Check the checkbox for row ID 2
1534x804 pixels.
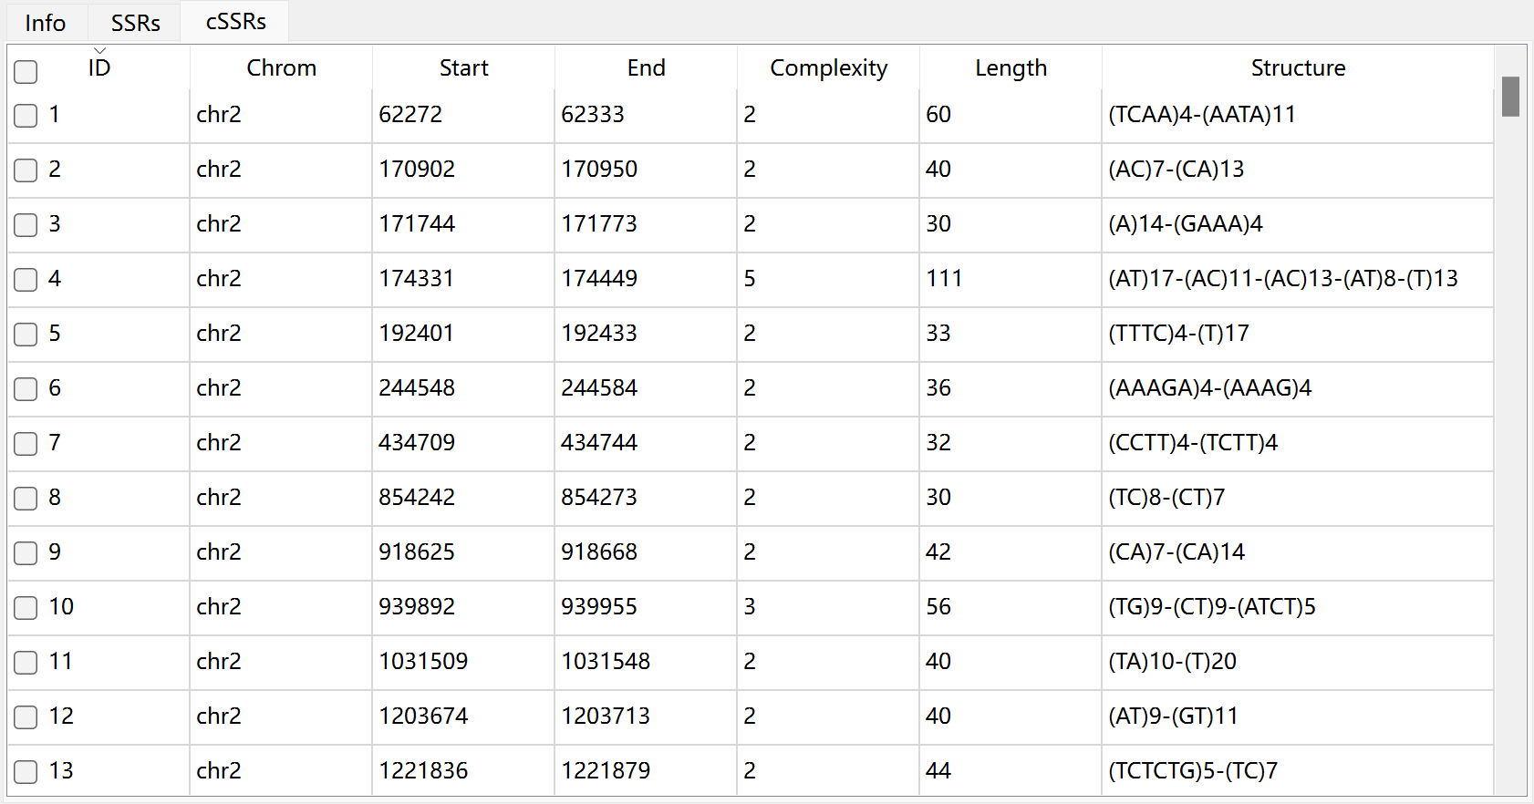click(x=26, y=170)
